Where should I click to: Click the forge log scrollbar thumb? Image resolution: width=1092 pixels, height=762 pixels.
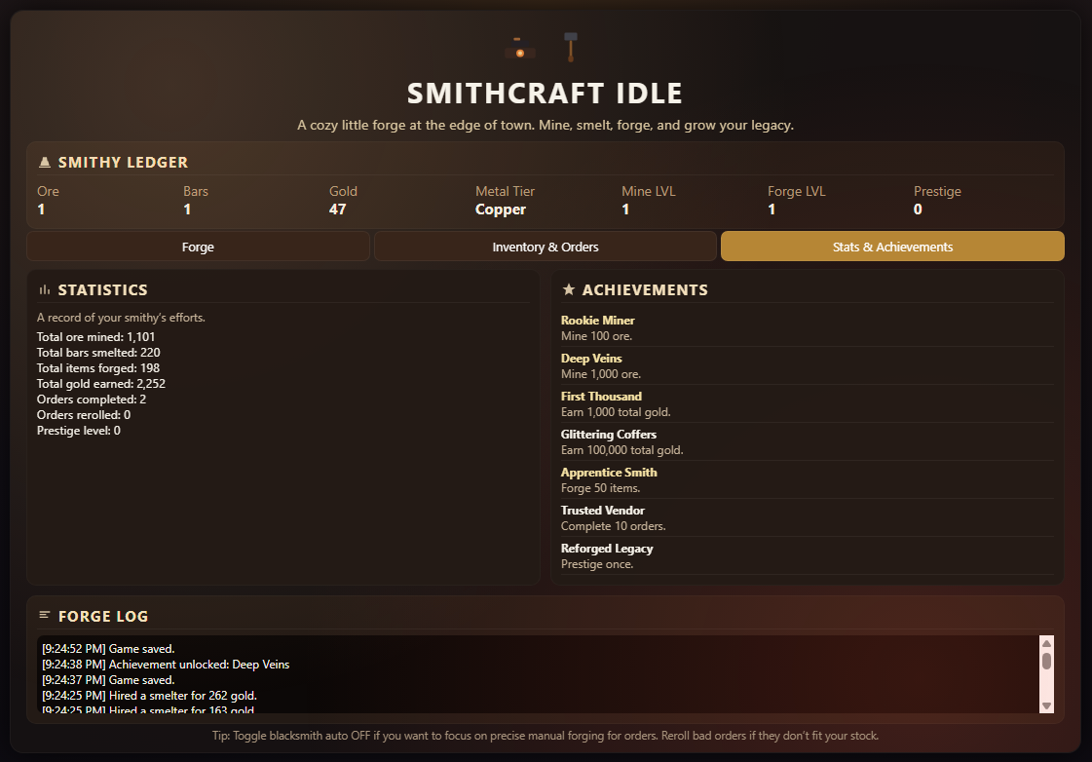click(1047, 661)
